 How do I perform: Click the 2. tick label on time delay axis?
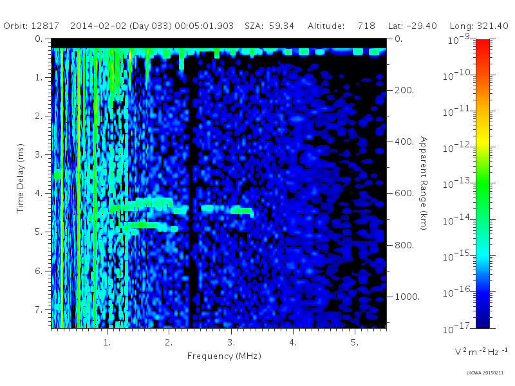39,116
